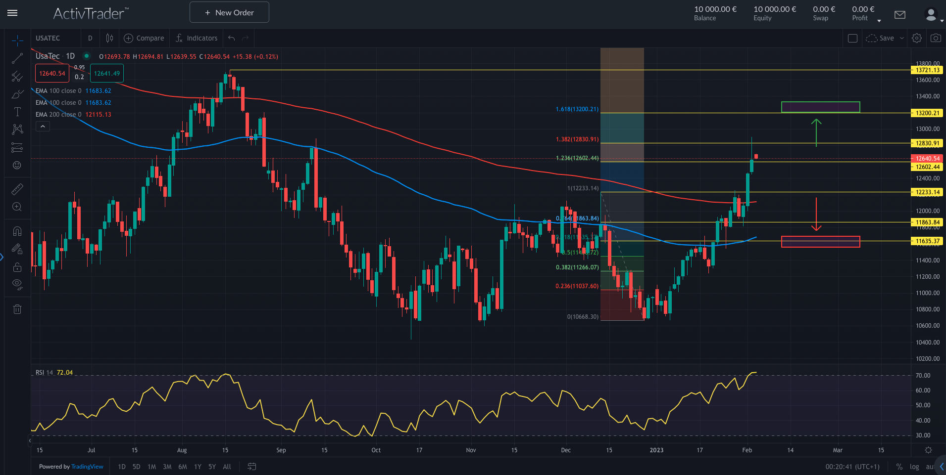Open chart settings gear icon

tap(917, 38)
